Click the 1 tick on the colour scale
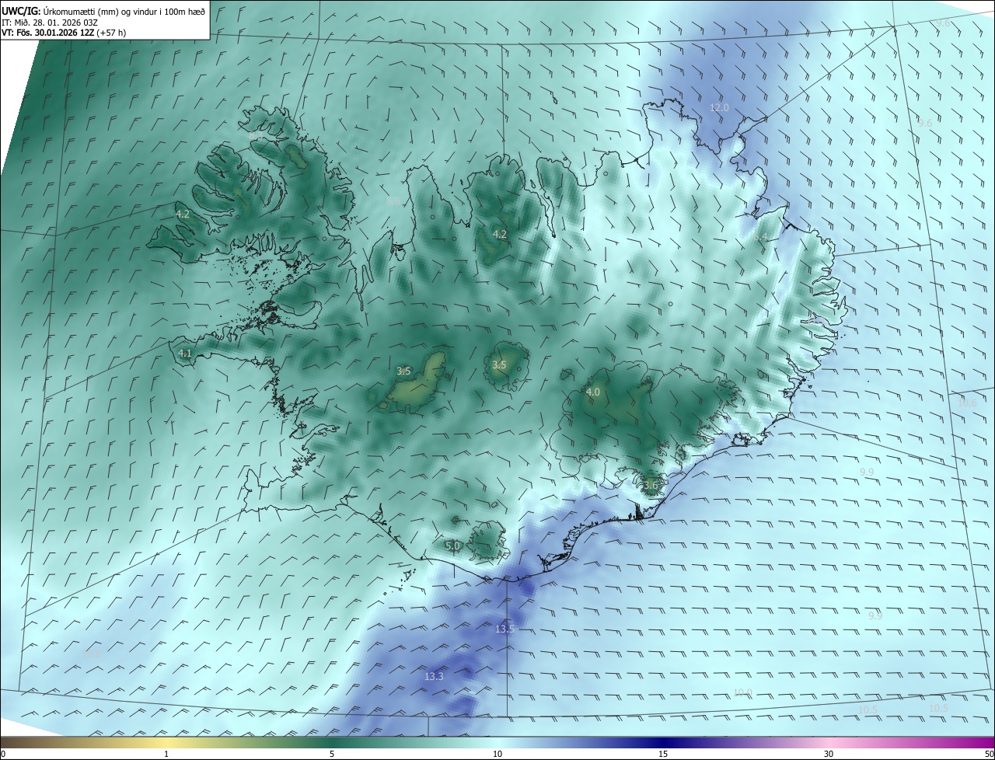The image size is (995, 760). [166, 754]
